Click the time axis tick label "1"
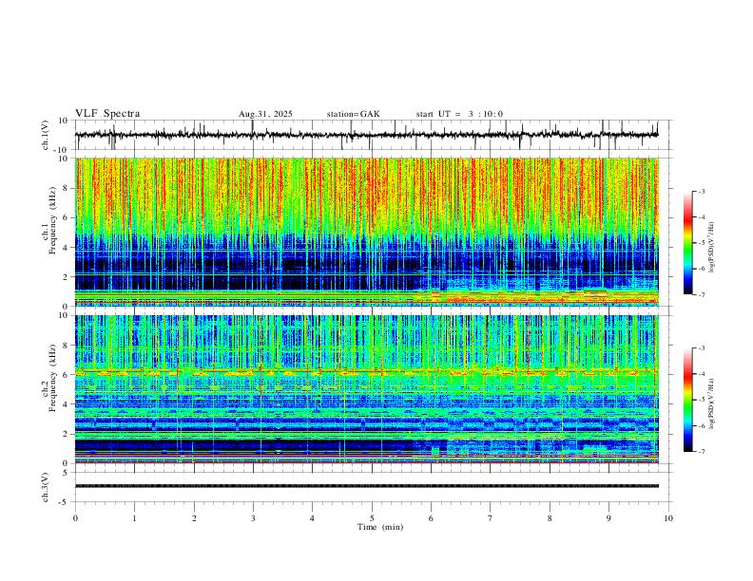Screen dimensions: 753x581 point(134,518)
